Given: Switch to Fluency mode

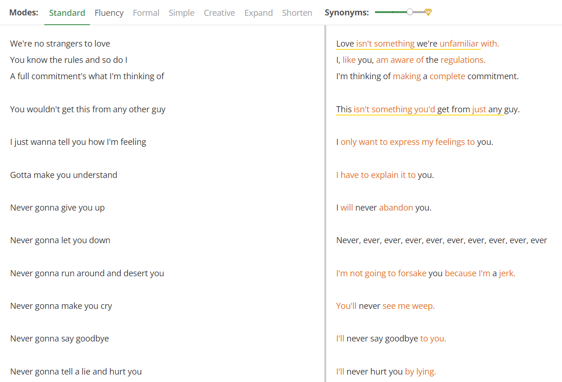Looking at the screenshot, I should pyautogui.click(x=109, y=13).
